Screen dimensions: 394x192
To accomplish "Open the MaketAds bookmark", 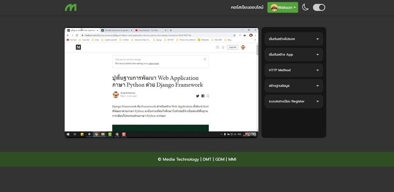I will (x=204, y=40).
